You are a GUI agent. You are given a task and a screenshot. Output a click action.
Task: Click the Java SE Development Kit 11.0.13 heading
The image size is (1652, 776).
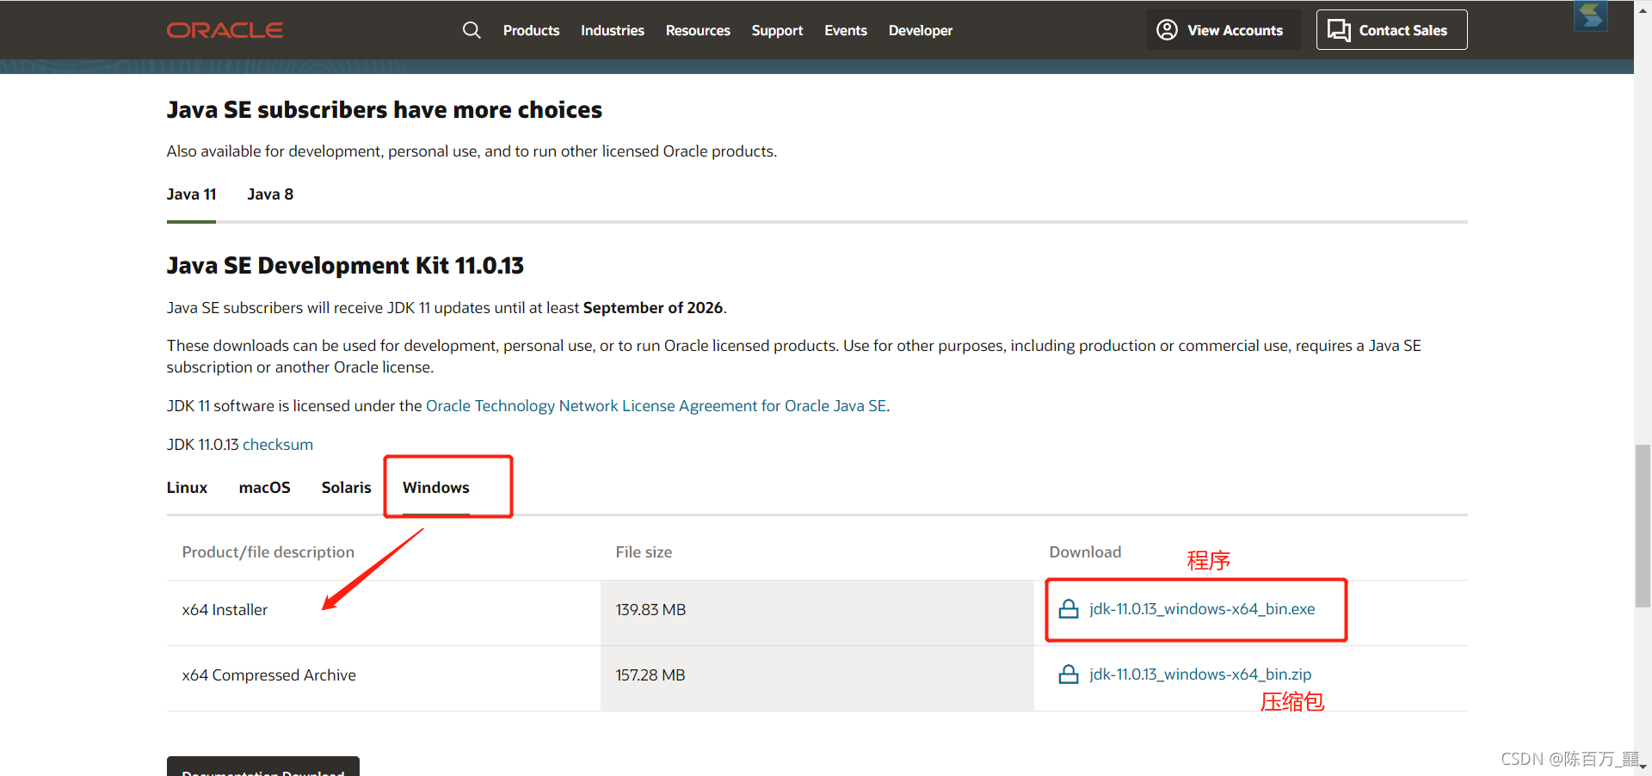(x=345, y=265)
